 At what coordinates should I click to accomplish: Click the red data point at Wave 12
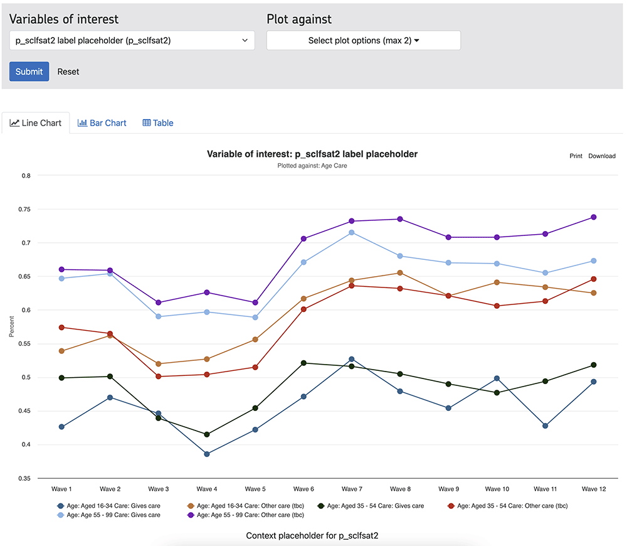[x=593, y=277]
